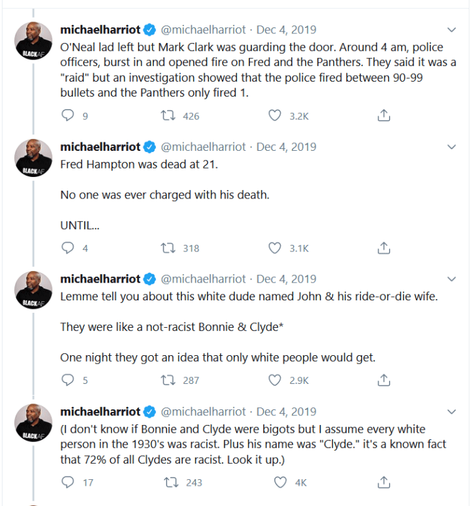The width and height of the screenshot is (472, 506).
Task: Share the tweet about the white dude named John
Action: click(x=384, y=380)
